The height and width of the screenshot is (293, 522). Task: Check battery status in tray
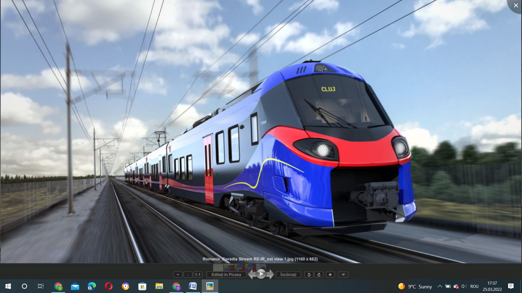(448, 286)
